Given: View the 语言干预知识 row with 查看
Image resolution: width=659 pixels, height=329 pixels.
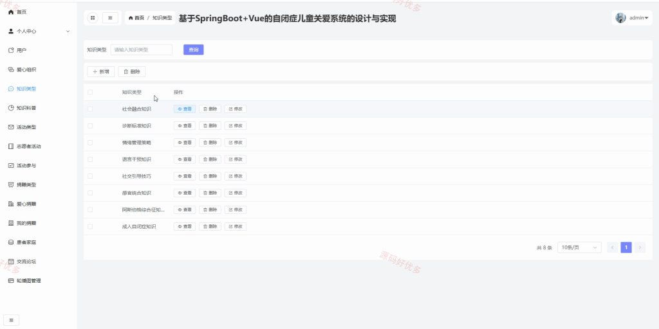Looking at the screenshot, I should (x=185, y=159).
